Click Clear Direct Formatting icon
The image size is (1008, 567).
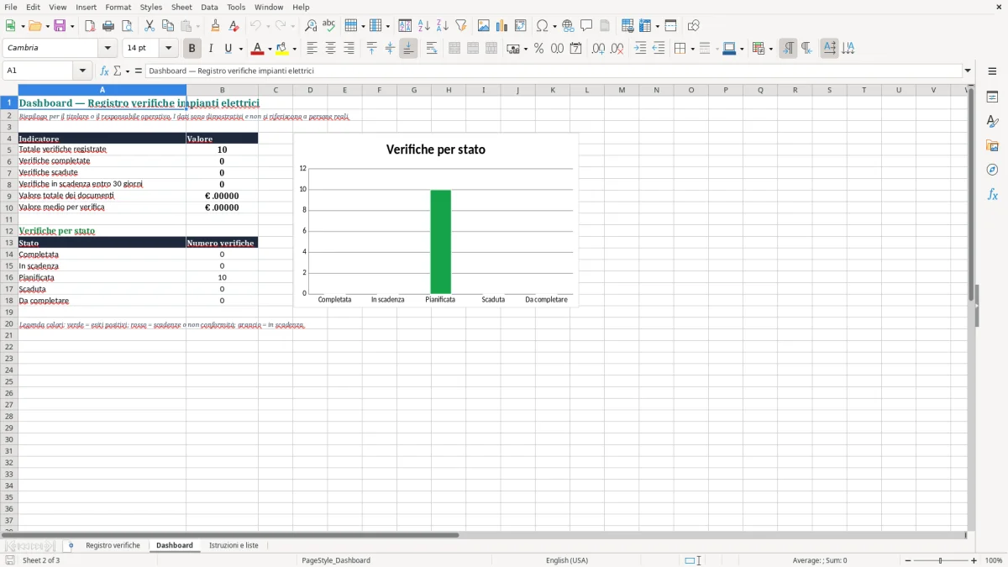(234, 26)
